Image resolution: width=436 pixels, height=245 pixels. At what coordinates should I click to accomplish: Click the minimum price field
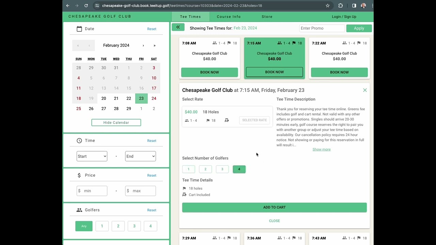(92, 191)
